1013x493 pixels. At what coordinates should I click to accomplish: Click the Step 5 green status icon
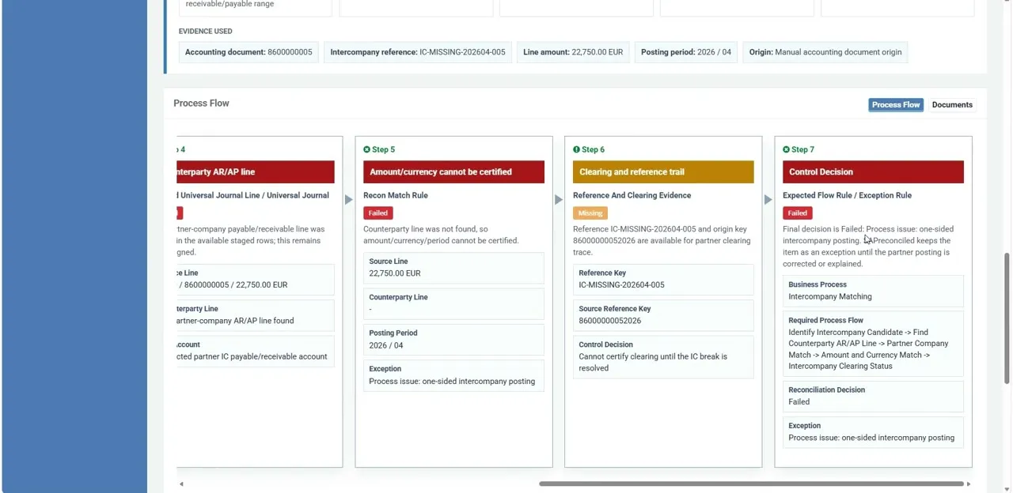point(366,149)
